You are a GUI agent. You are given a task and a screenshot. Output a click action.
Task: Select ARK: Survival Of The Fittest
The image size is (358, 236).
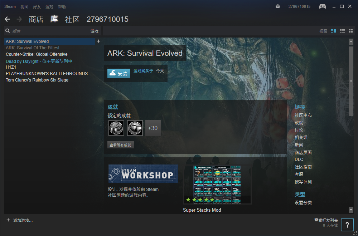pyautogui.click(x=33, y=48)
